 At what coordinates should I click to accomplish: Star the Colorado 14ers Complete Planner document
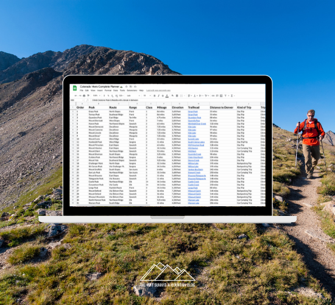click(x=127, y=87)
